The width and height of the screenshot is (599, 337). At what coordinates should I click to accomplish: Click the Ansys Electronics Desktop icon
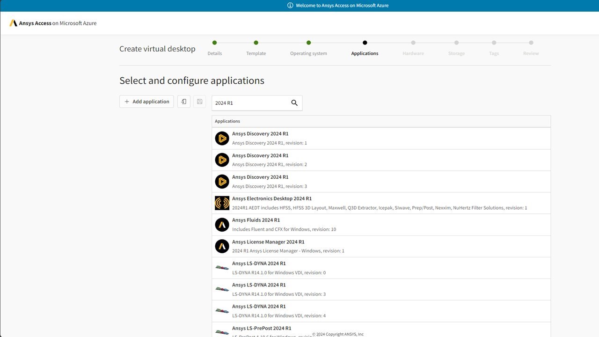tap(222, 203)
